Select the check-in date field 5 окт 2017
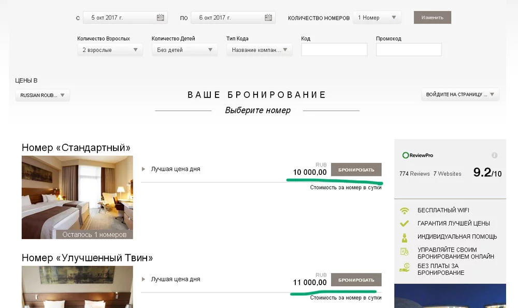This screenshot has height=308, width=518. point(125,18)
